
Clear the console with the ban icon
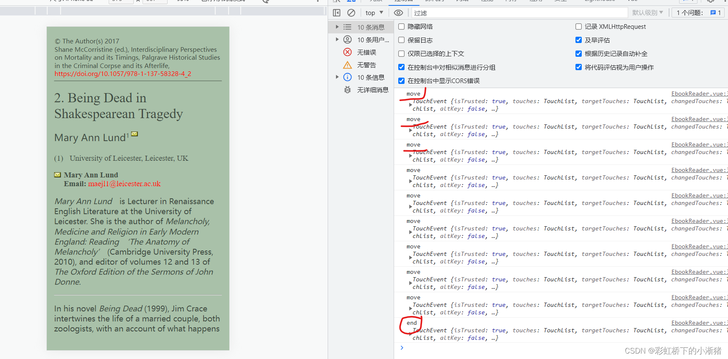click(351, 13)
